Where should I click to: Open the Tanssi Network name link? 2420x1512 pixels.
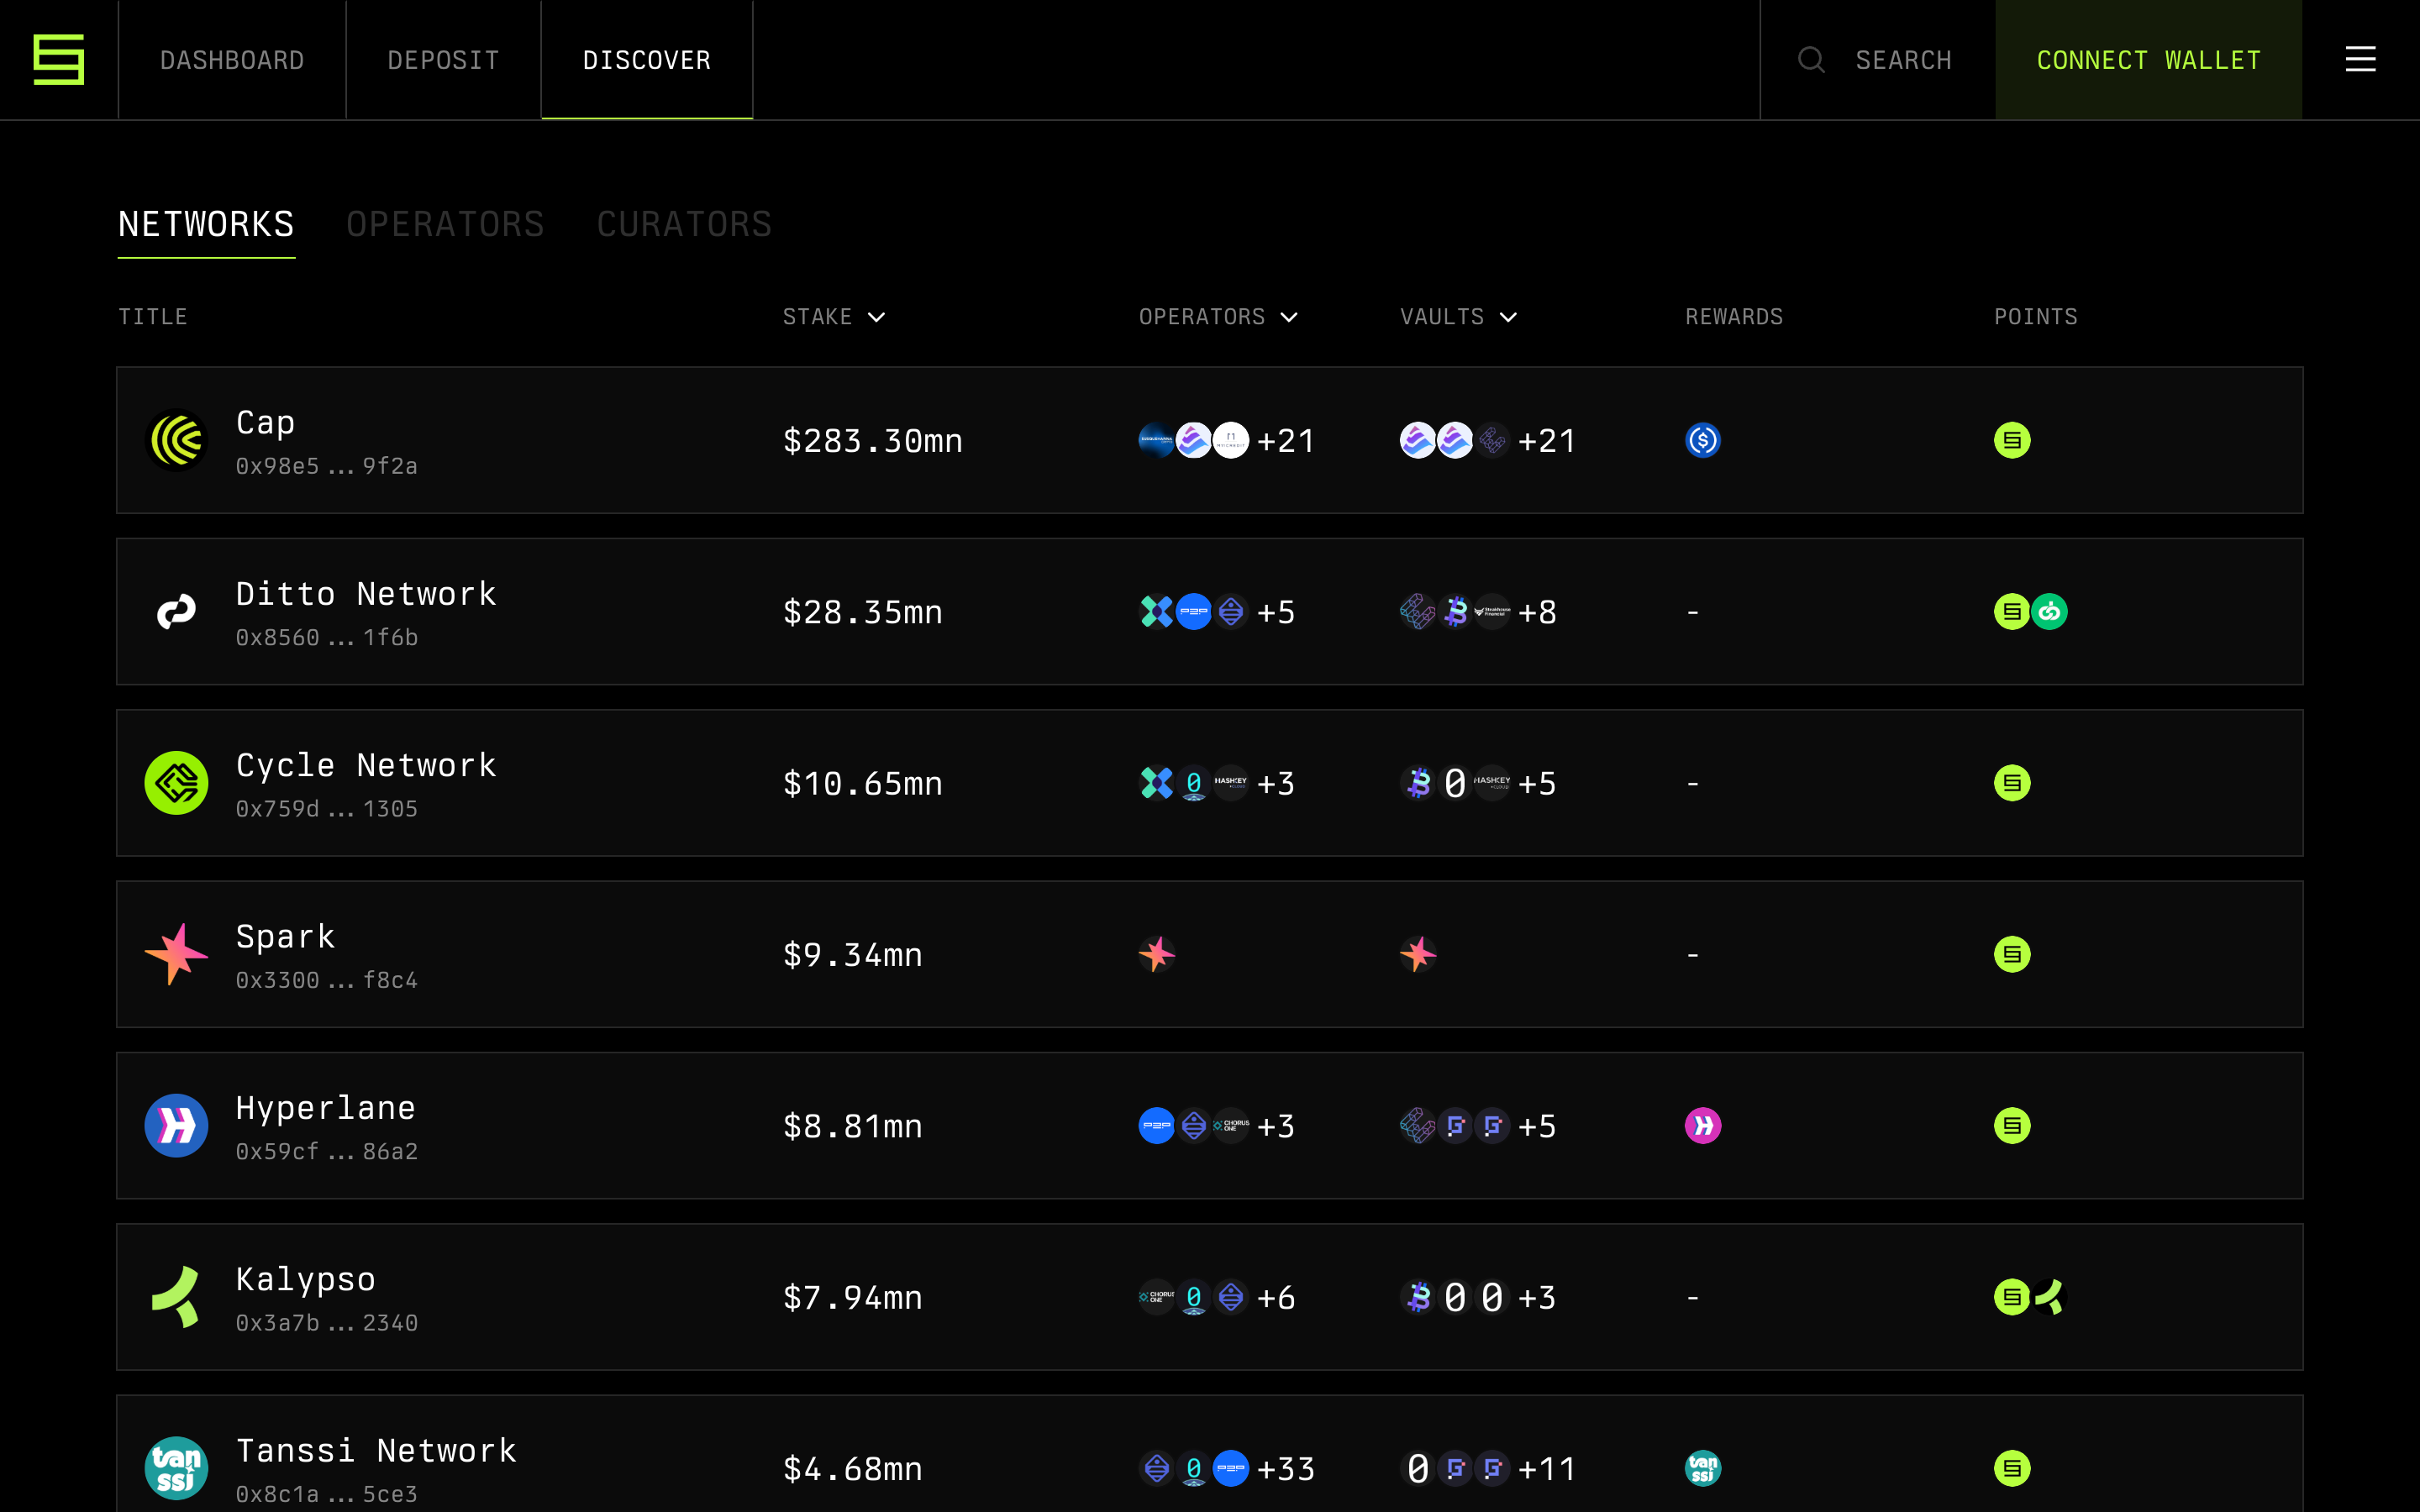[x=376, y=1450]
